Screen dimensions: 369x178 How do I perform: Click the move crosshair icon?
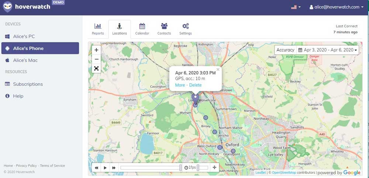tap(214, 168)
